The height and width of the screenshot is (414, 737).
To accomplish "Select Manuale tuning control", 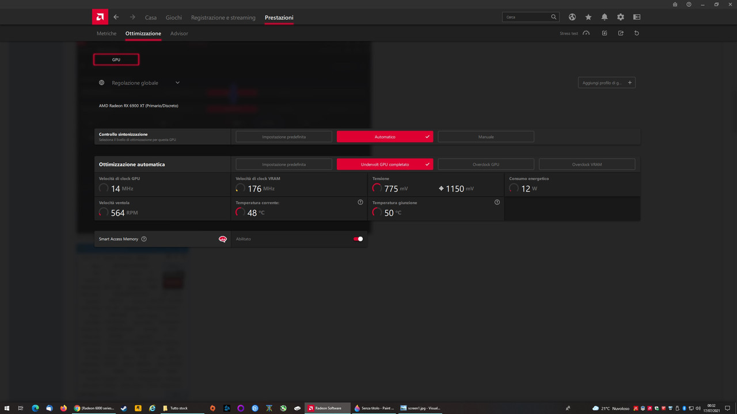I will coord(486,137).
